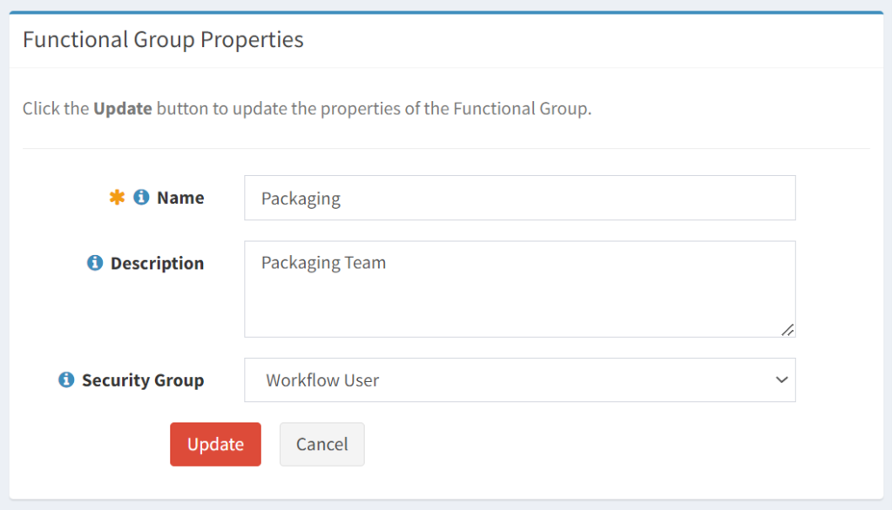This screenshot has width=892, height=510.
Task: Click the Functional Group Properties heading
Action: pyautogui.click(x=162, y=39)
